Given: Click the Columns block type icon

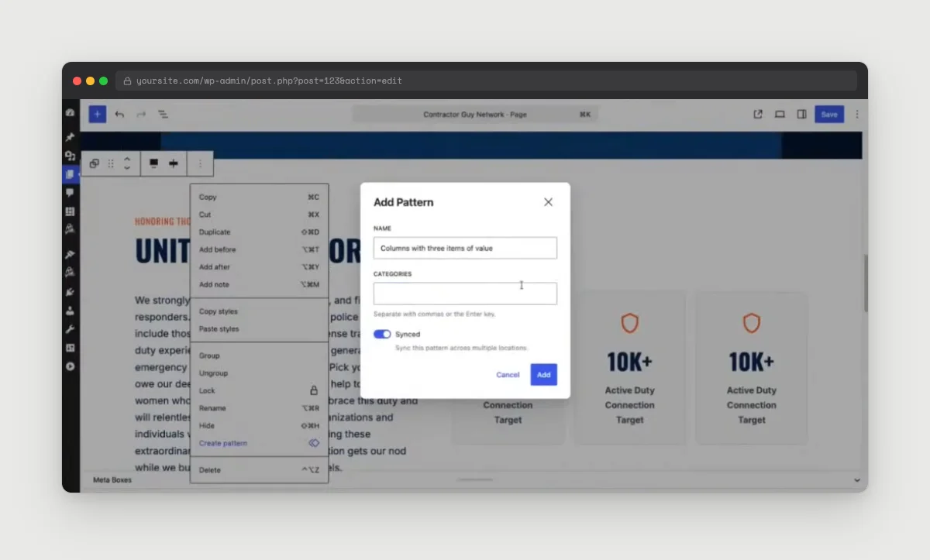Looking at the screenshot, I should click(x=94, y=163).
